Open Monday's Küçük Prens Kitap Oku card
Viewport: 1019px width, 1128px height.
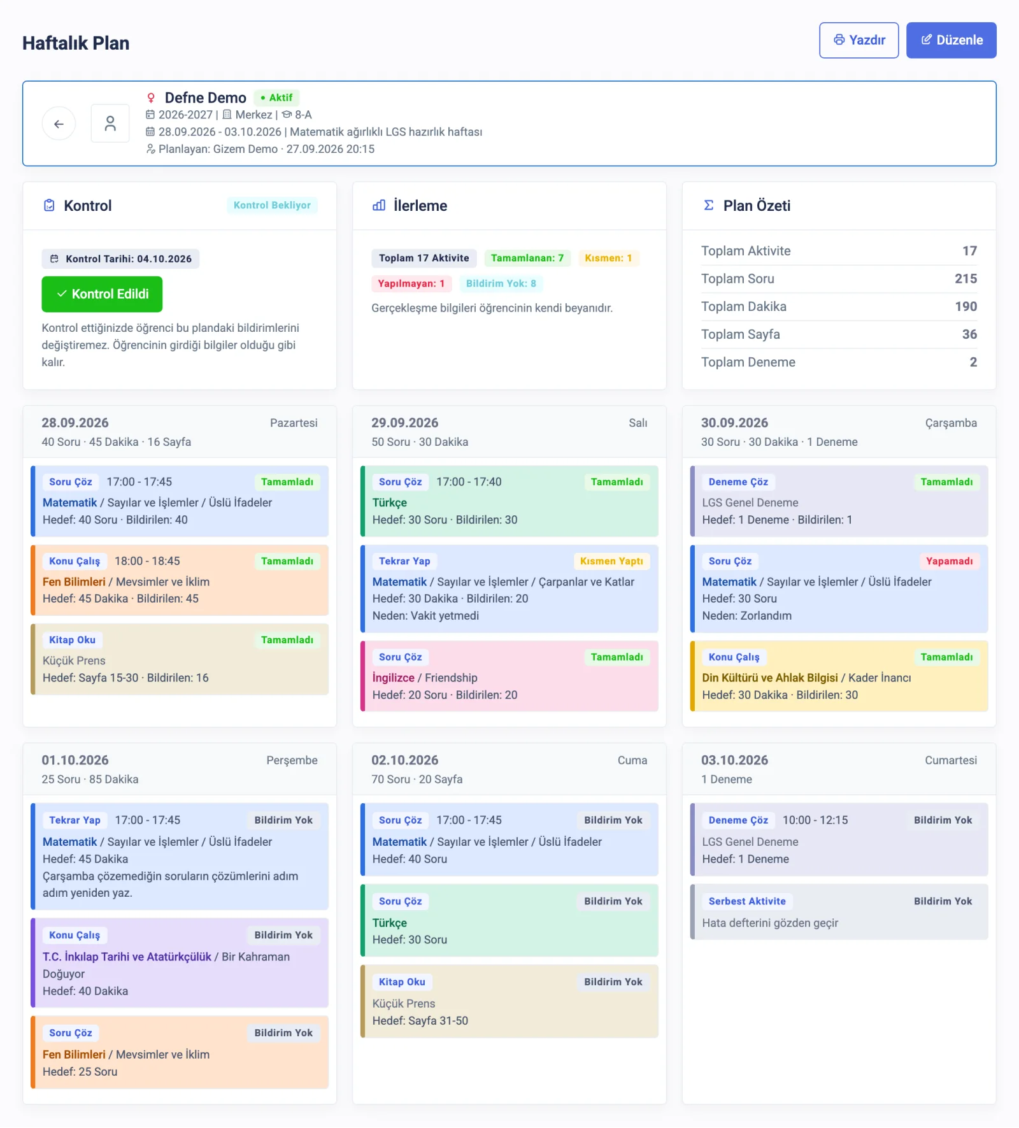[180, 659]
